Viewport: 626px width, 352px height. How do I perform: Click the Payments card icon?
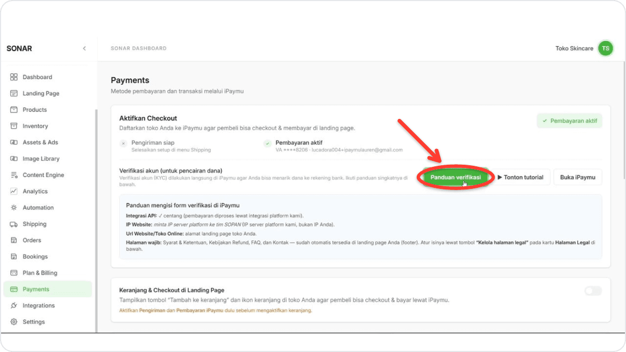point(14,289)
